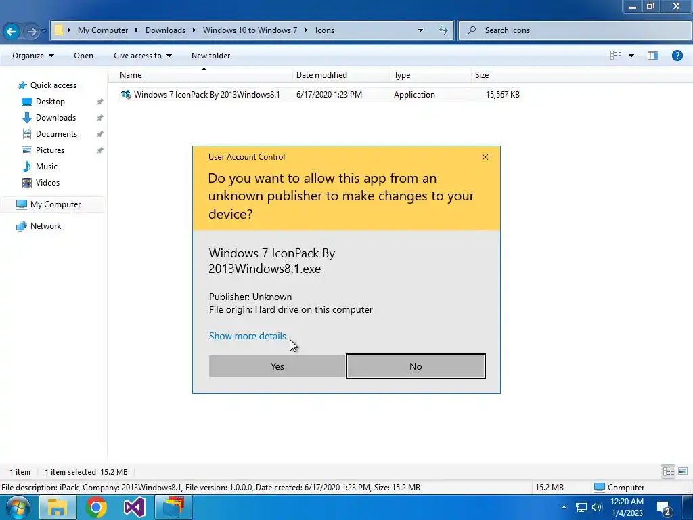The image size is (693, 520).
Task: Open the Show more details link
Action: pyautogui.click(x=248, y=336)
